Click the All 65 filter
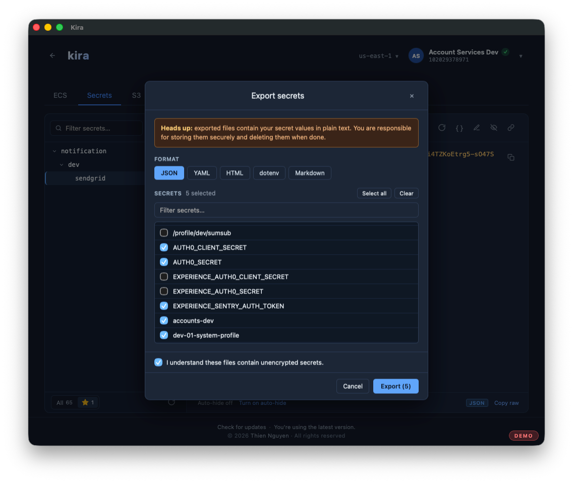This screenshot has width=573, height=483. point(65,402)
